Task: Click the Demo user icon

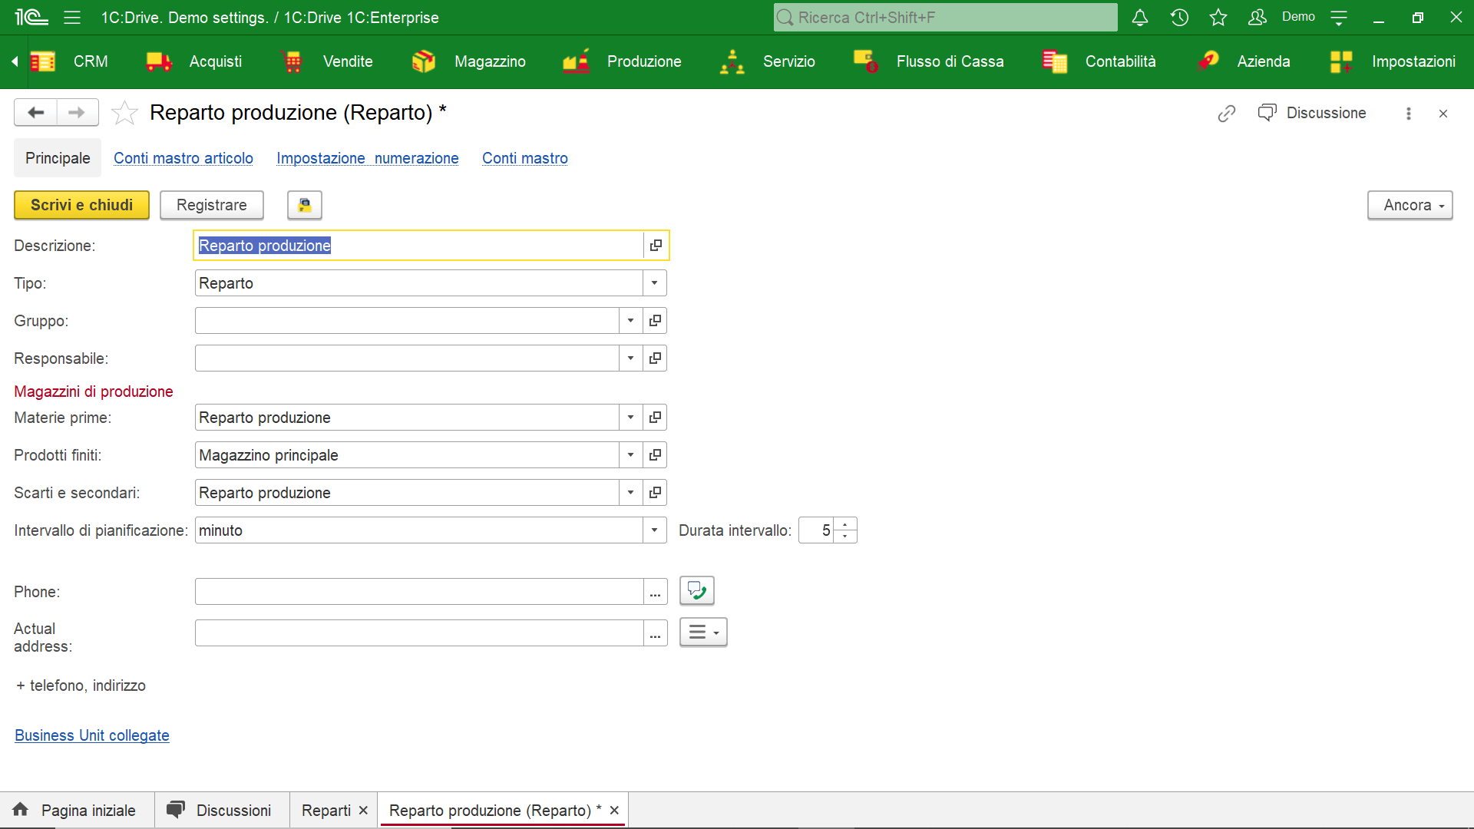Action: point(1257,17)
